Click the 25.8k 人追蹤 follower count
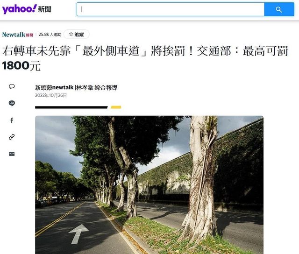This screenshot has height=254, width=299. pyautogui.click(x=50, y=35)
